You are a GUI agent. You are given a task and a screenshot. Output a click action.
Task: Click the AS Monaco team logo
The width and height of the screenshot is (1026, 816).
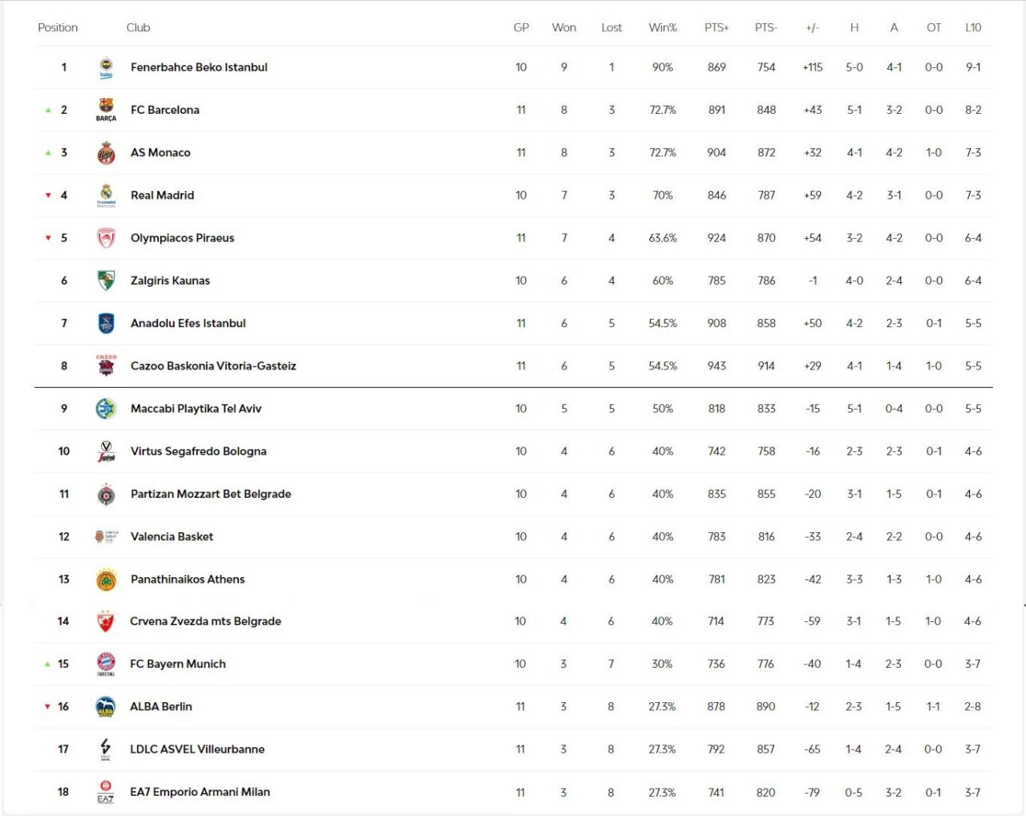point(106,152)
